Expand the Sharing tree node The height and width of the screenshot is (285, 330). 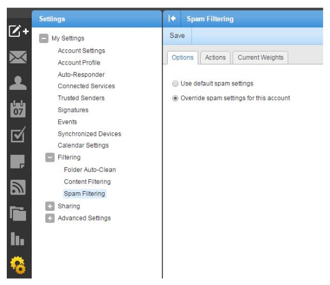pos(50,206)
